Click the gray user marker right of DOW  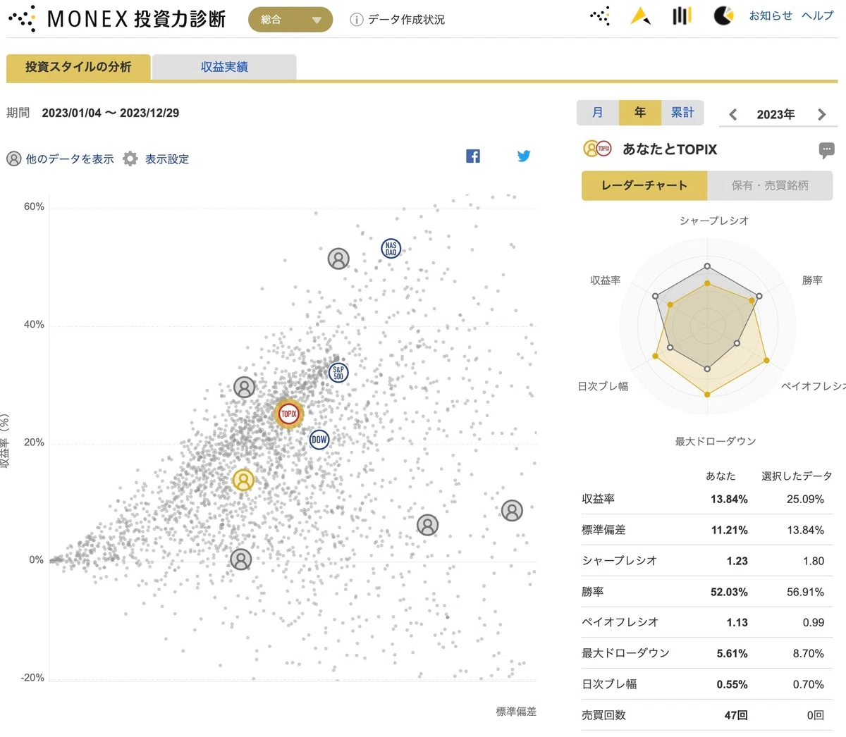click(427, 525)
